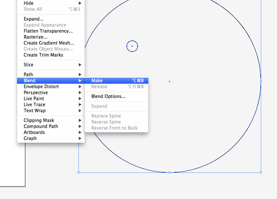277x199 pixels.
Task: Click Expand... above Expand Appearance
Action: pyautogui.click(x=34, y=19)
